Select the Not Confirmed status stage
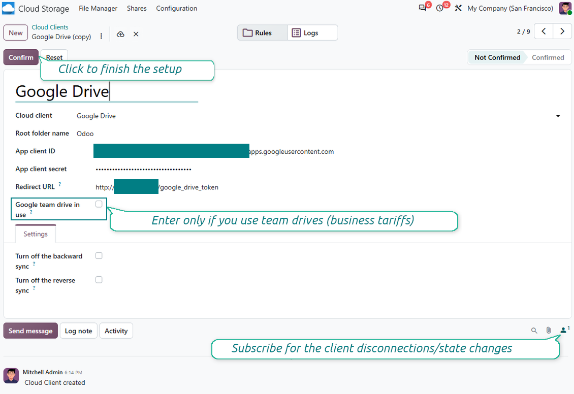The height and width of the screenshot is (394, 574). point(497,57)
